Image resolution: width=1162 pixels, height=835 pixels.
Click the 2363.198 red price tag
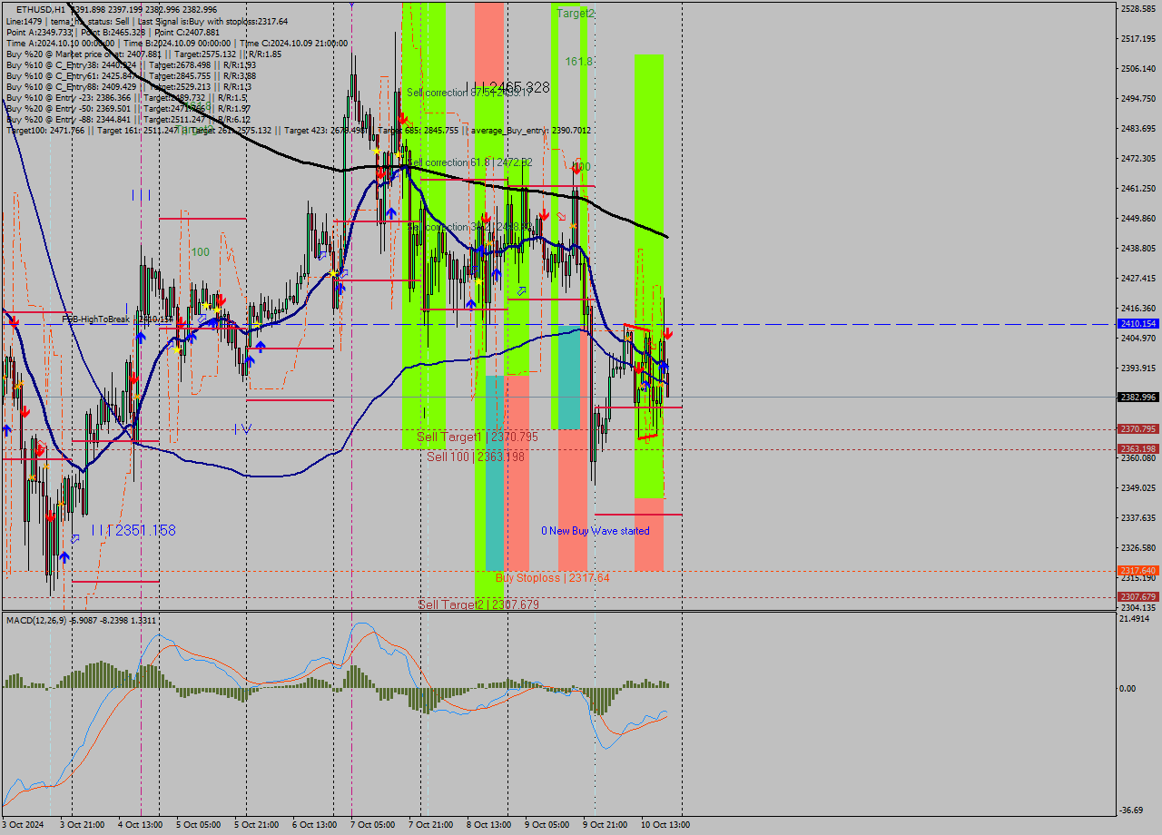click(x=1138, y=449)
